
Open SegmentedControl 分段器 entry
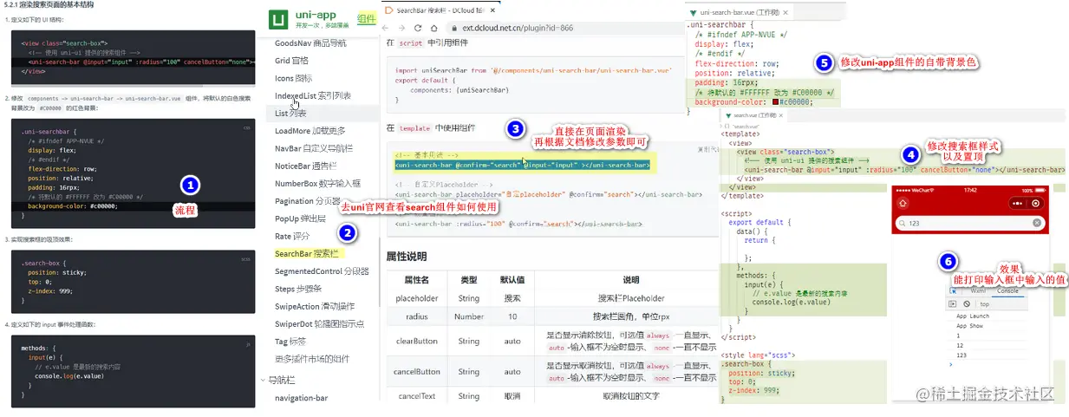click(322, 271)
